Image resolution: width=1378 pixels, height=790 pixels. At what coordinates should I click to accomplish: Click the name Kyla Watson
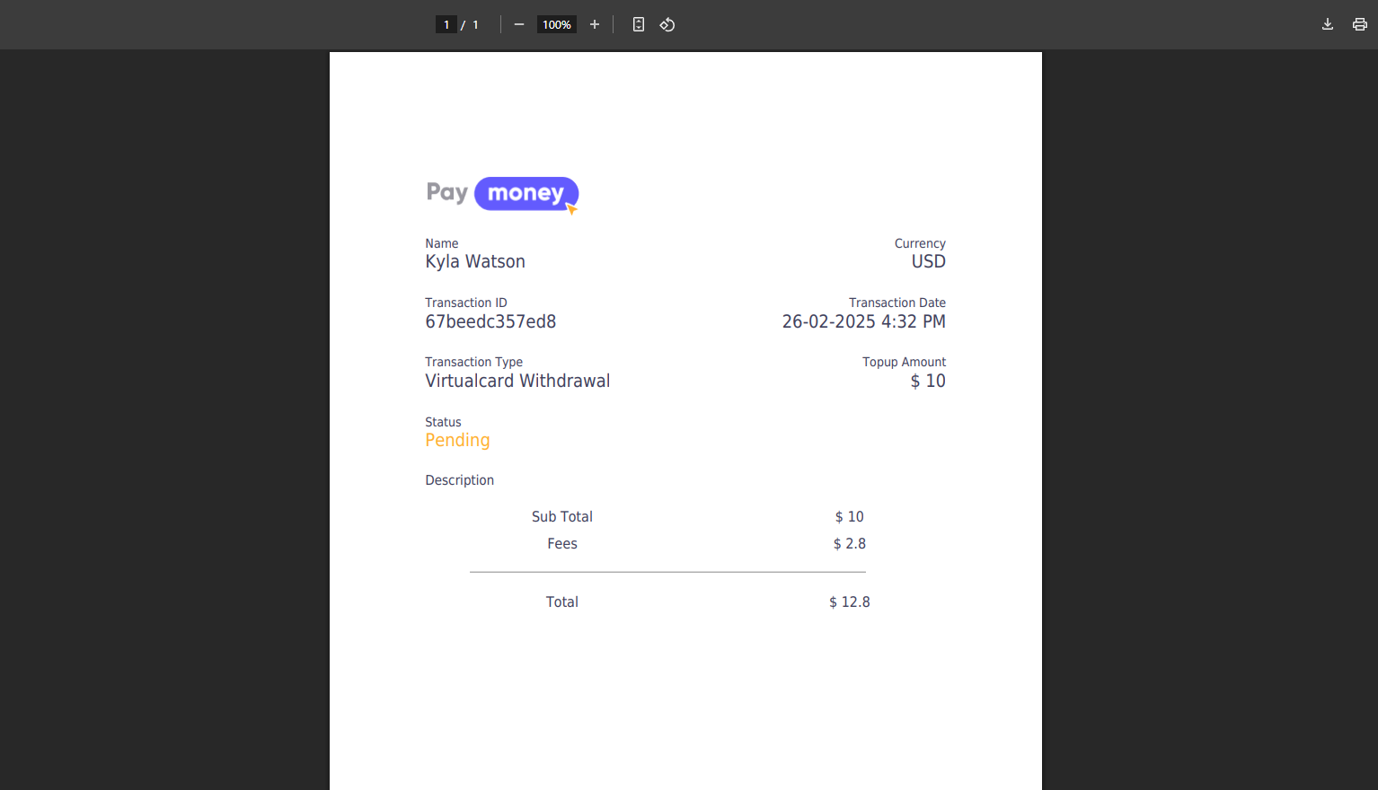(x=475, y=261)
